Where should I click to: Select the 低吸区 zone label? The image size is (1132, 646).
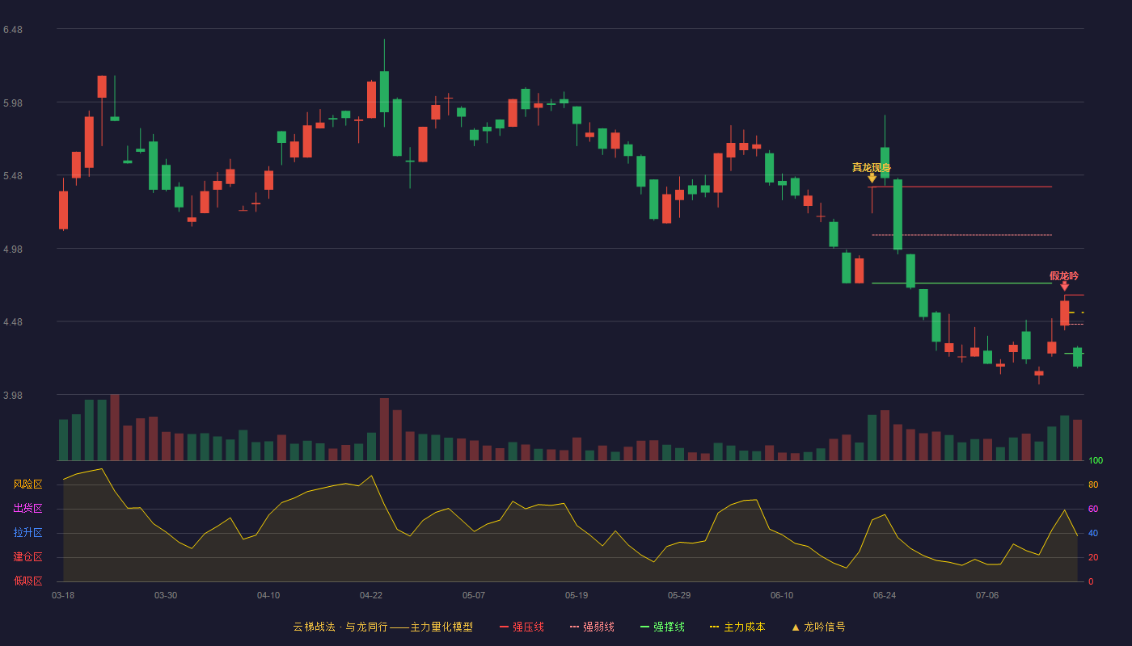pos(27,581)
